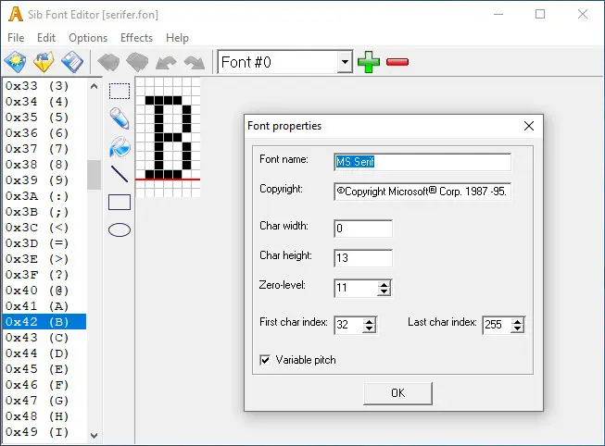Open the Help menu
The height and width of the screenshot is (446, 605).
177,38
